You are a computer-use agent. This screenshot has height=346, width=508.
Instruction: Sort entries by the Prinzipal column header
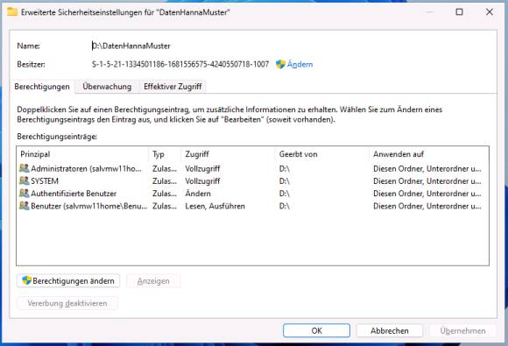coord(82,154)
